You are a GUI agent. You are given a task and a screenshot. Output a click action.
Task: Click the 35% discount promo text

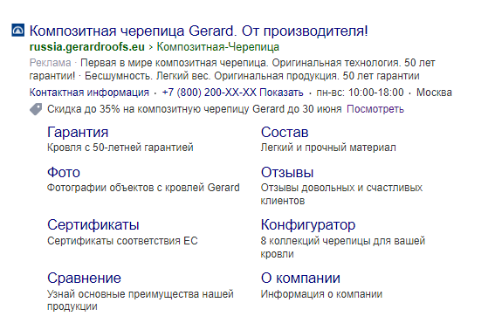[x=195, y=109]
